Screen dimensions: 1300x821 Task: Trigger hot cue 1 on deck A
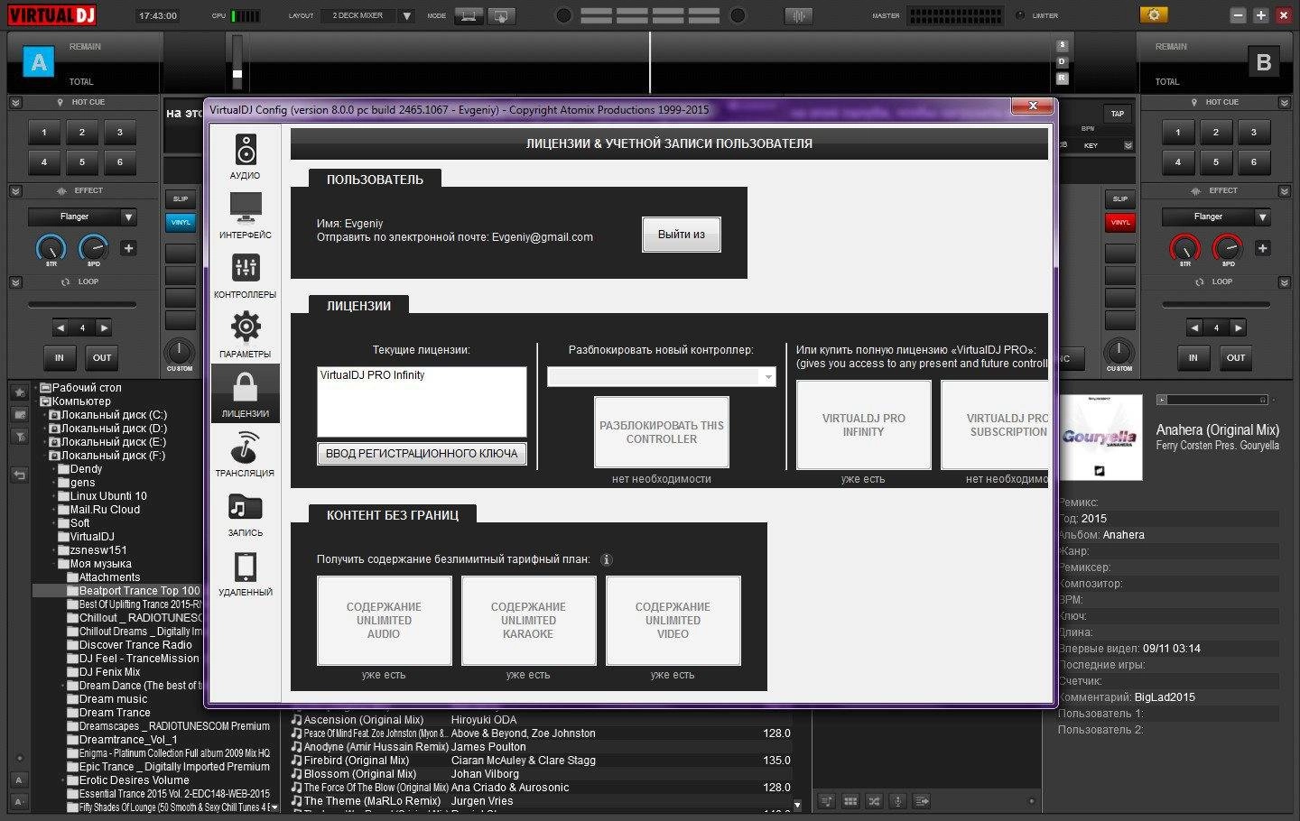[x=43, y=133]
